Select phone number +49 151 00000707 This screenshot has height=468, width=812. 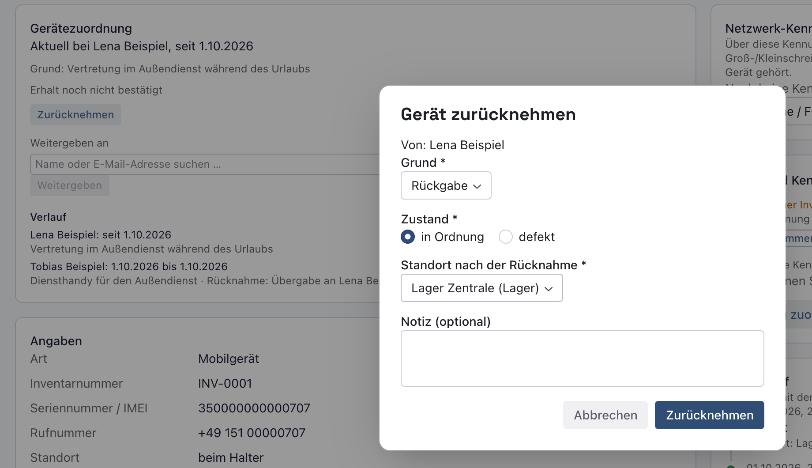(x=252, y=433)
